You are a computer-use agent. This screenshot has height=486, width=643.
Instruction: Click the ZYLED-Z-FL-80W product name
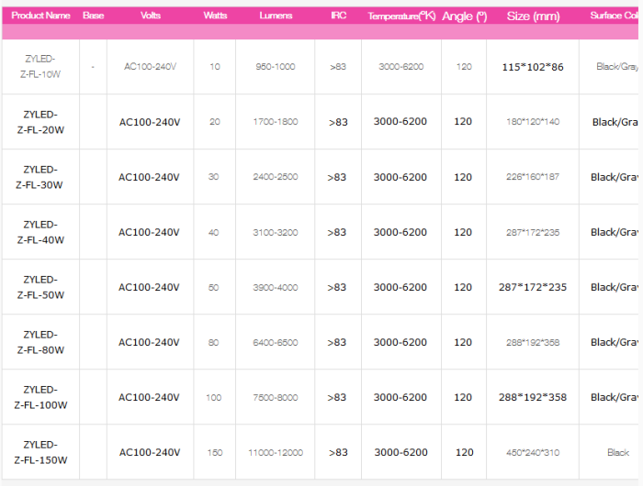40,342
